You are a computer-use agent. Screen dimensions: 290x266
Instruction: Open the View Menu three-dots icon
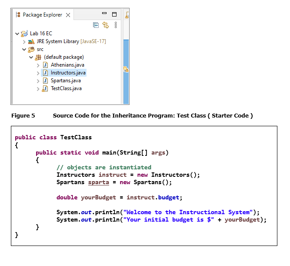116,25
